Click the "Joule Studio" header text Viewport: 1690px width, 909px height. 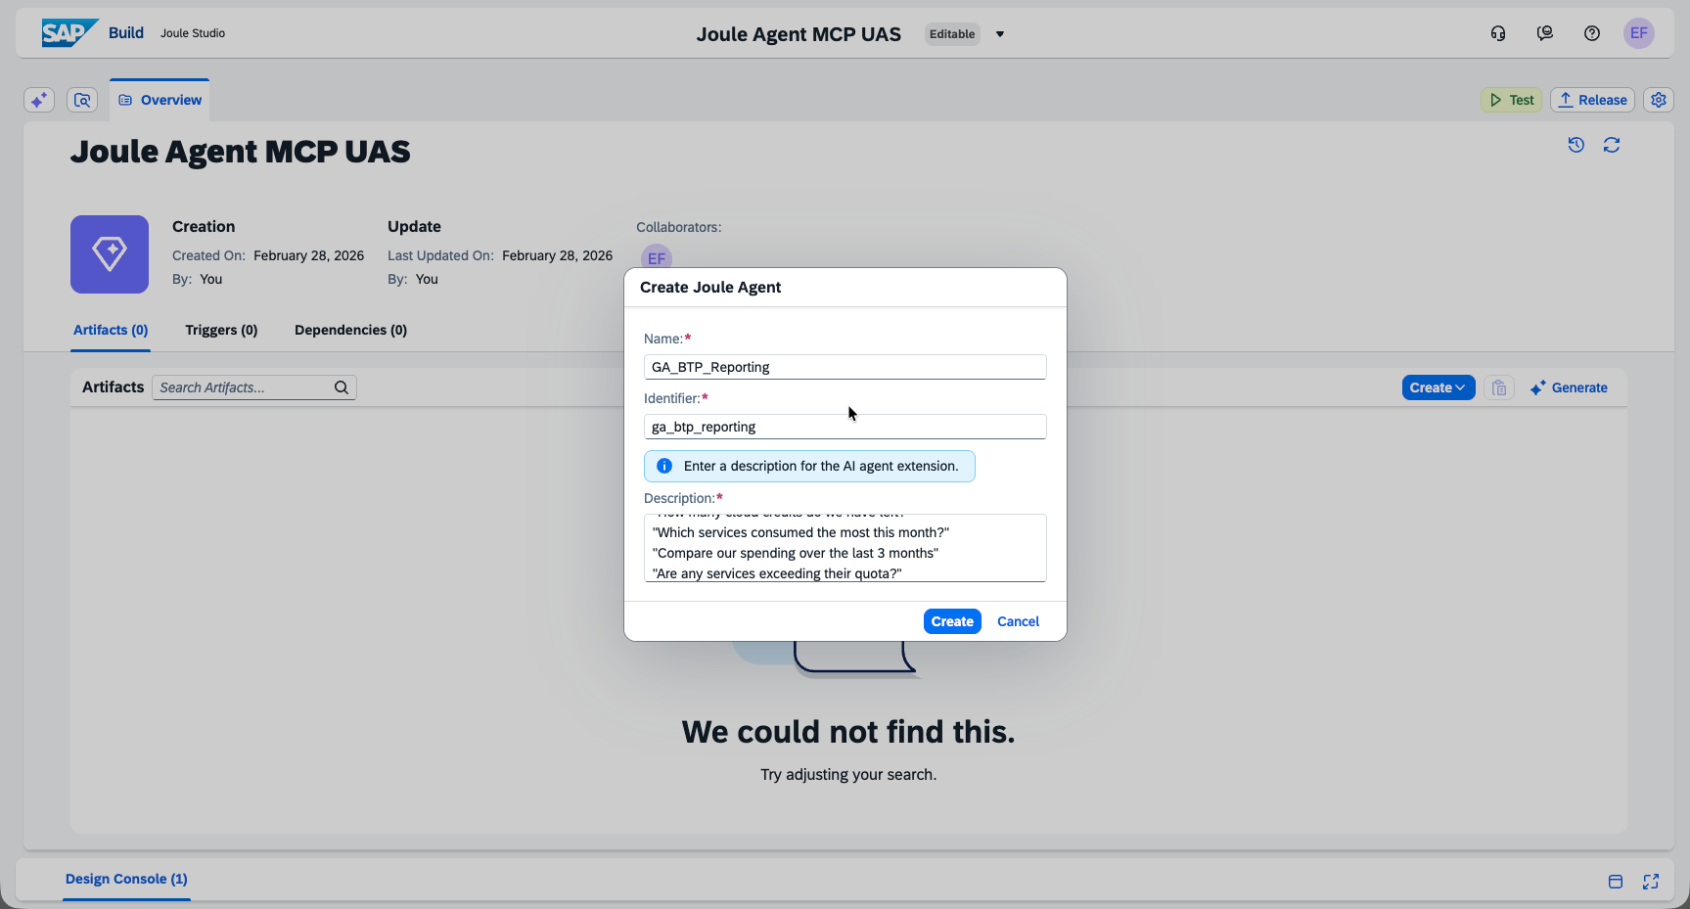pos(193,33)
